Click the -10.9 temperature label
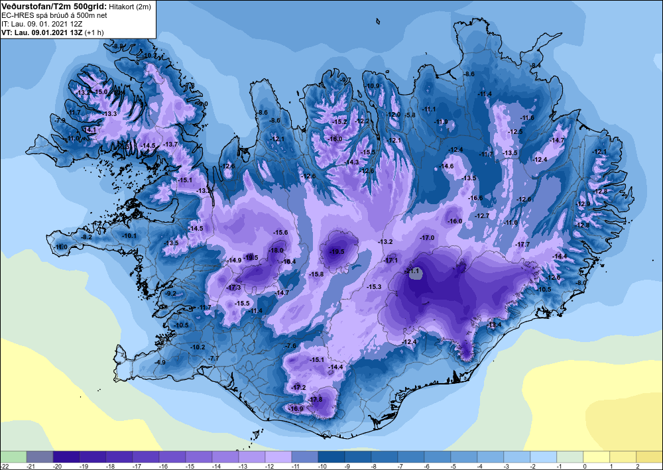This screenshot has width=663, height=470. [x=373, y=86]
